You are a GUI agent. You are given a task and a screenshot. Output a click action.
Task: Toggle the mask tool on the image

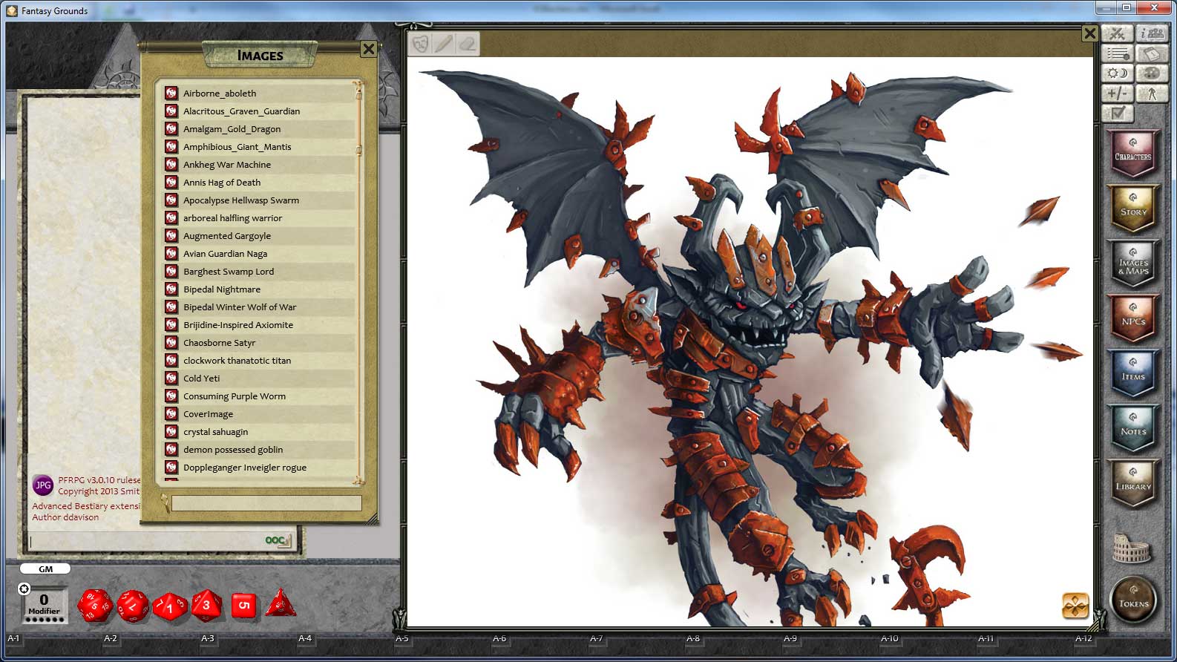click(421, 44)
